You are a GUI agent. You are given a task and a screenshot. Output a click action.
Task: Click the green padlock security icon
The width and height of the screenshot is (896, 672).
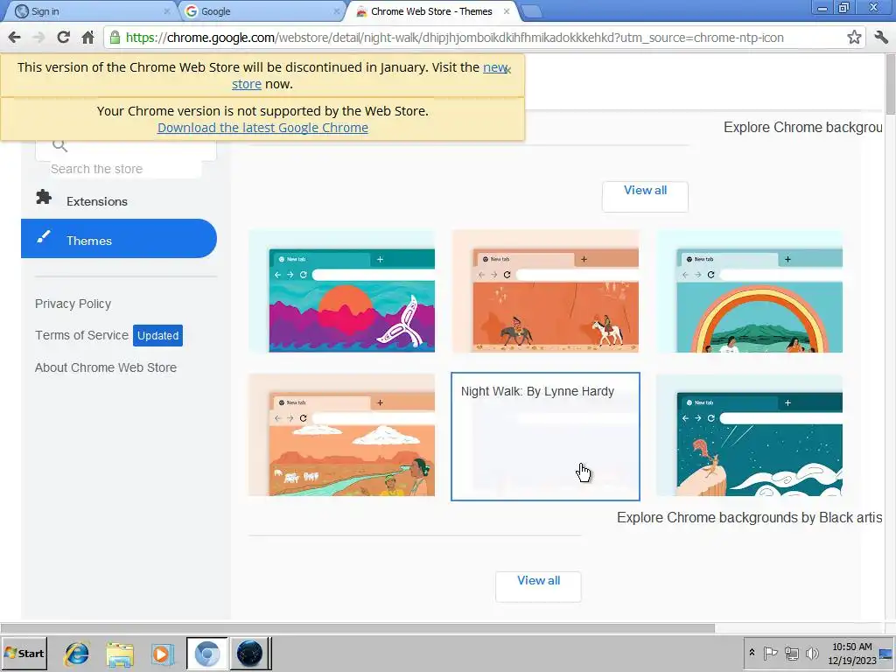(115, 38)
